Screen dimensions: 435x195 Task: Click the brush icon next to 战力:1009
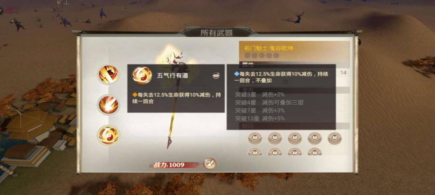click(209, 164)
